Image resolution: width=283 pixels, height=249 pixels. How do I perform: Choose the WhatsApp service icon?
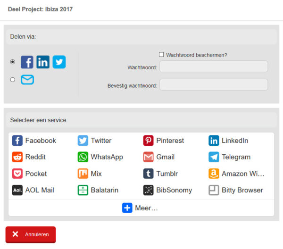[x=83, y=157]
